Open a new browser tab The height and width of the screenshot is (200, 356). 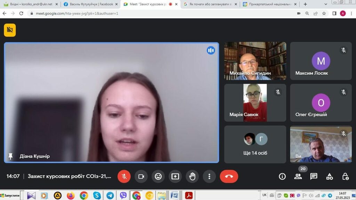point(305,4)
